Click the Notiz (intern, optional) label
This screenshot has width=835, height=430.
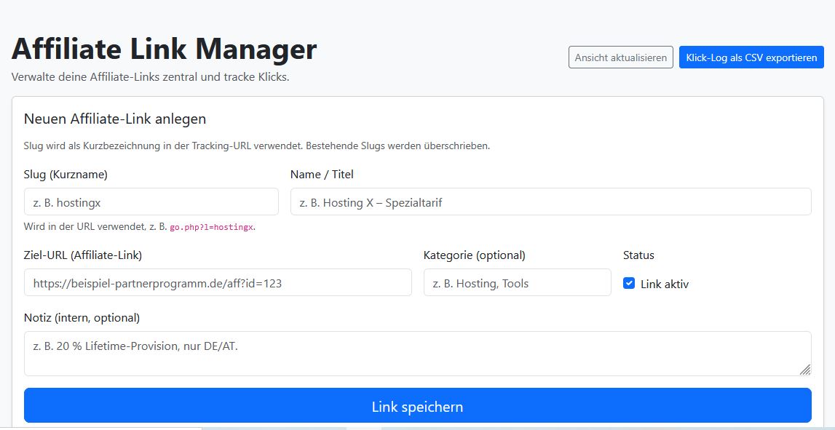tap(82, 318)
